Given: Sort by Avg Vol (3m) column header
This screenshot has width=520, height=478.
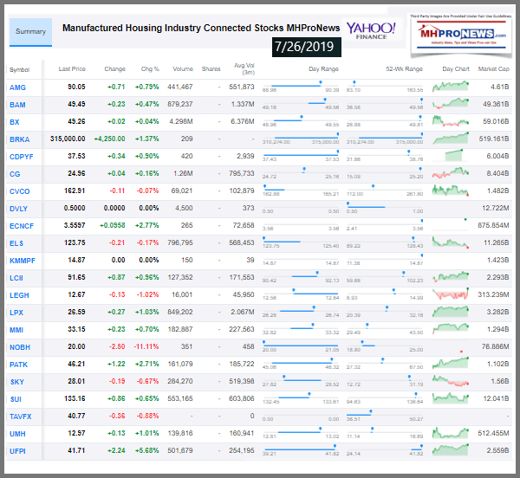Looking at the screenshot, I should point(244,69).
